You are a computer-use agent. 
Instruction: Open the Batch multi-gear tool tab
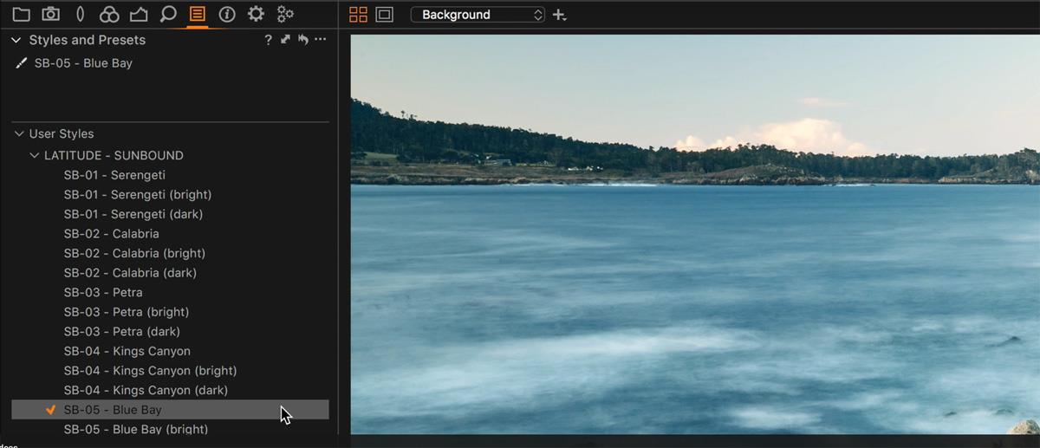point(285,14)
